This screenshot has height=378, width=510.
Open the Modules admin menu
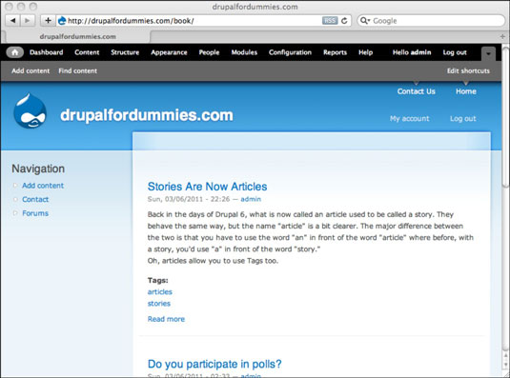pos(244,52)
